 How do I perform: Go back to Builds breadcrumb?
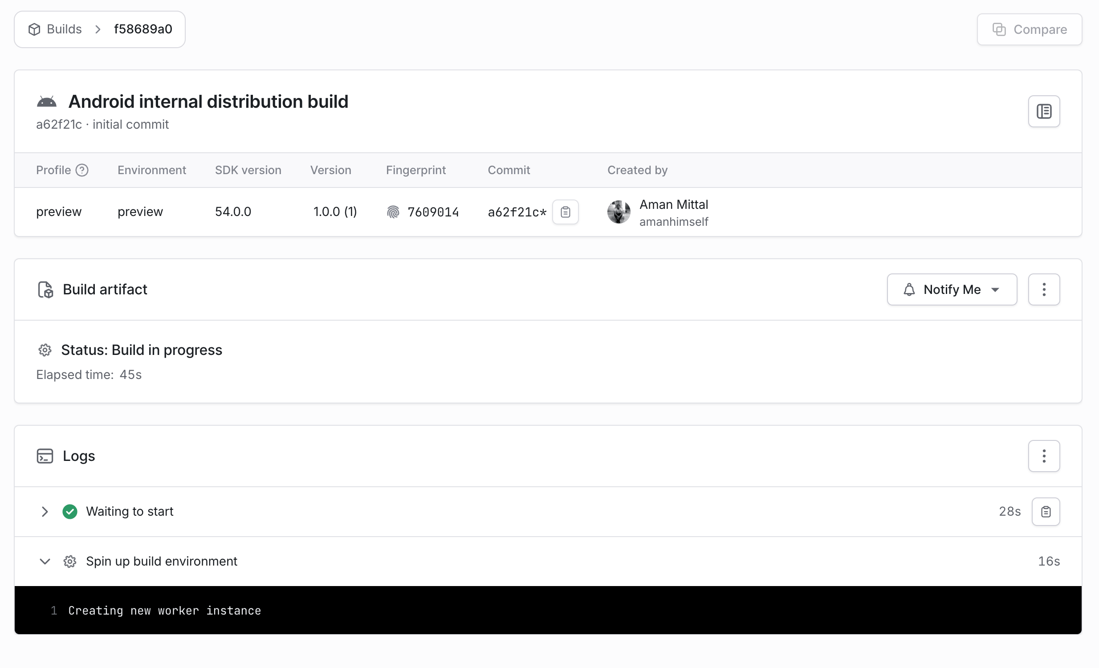[64, 29]
